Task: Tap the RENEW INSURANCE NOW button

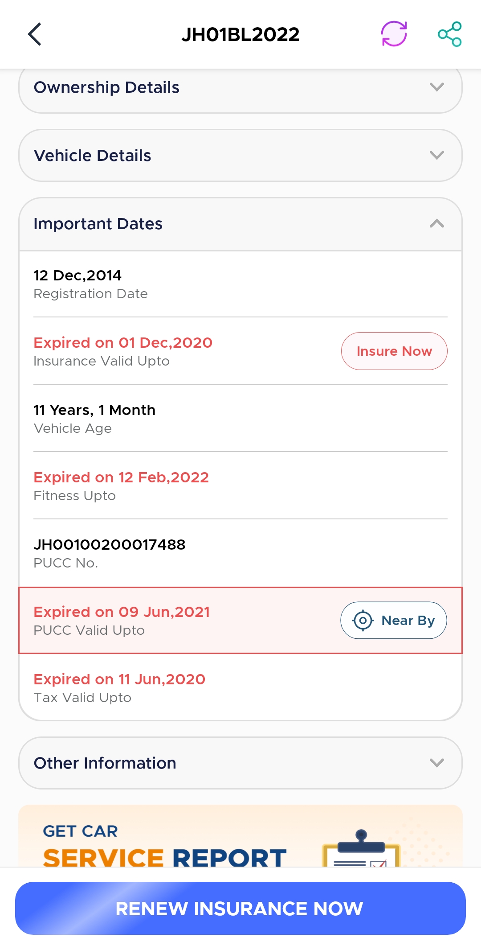Action: click(240, 908)
